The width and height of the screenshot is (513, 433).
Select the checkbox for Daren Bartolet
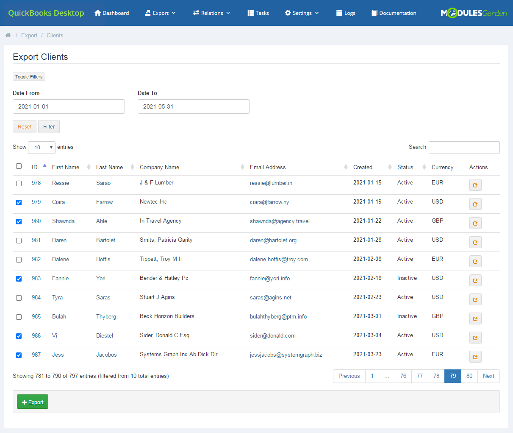pos(19,240)
